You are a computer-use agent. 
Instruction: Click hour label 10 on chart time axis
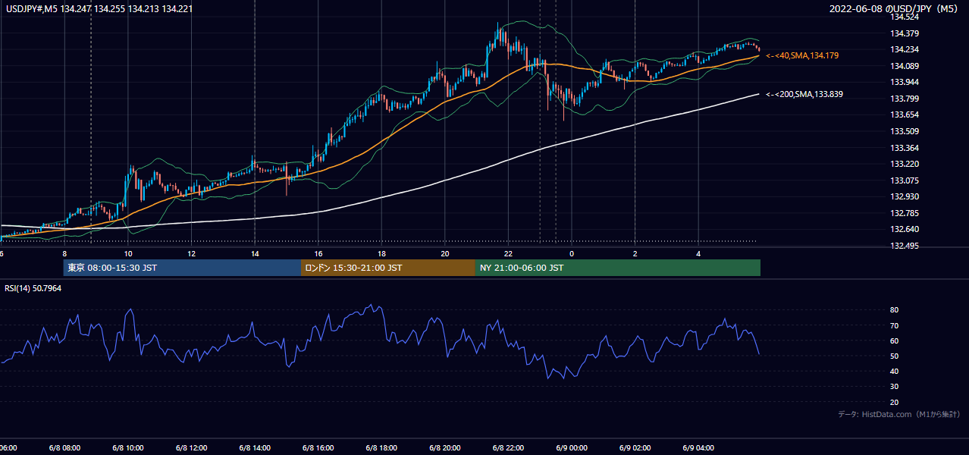click(x=127, y=253)
